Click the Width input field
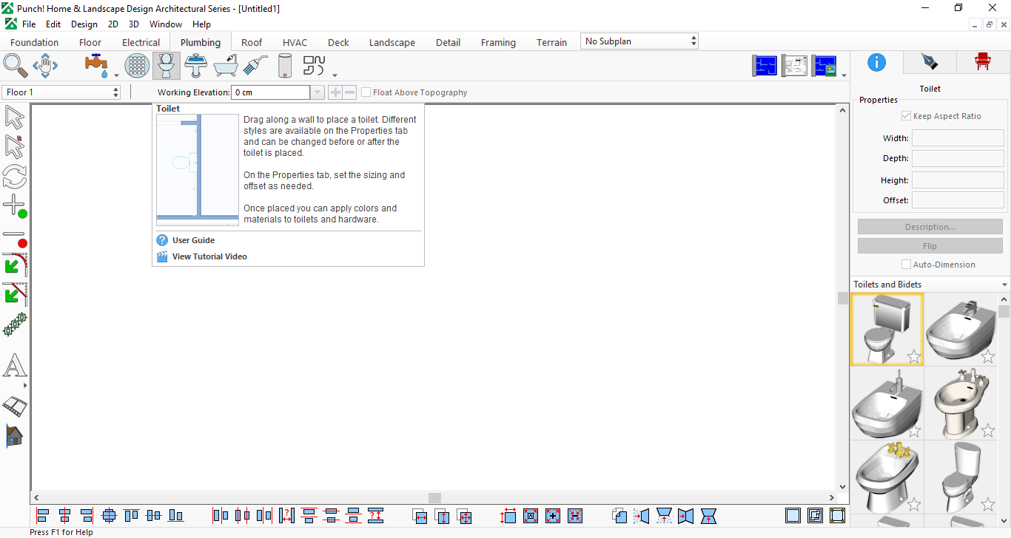The height and width of the screenshot is (538, 1011). pos(958,138)
